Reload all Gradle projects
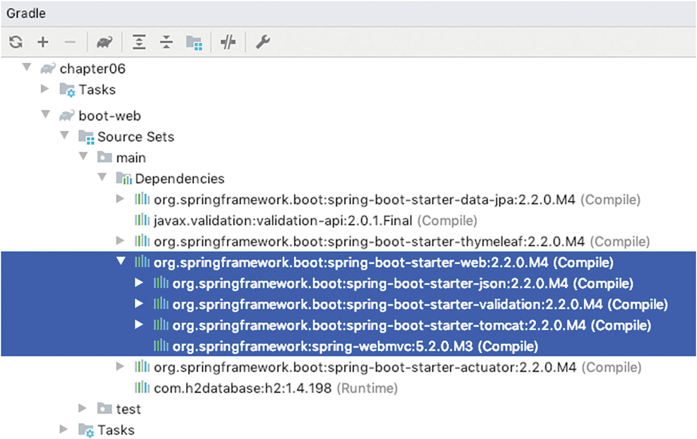The width and height of the screenshot is (697, 439). [x=16, y=42]
